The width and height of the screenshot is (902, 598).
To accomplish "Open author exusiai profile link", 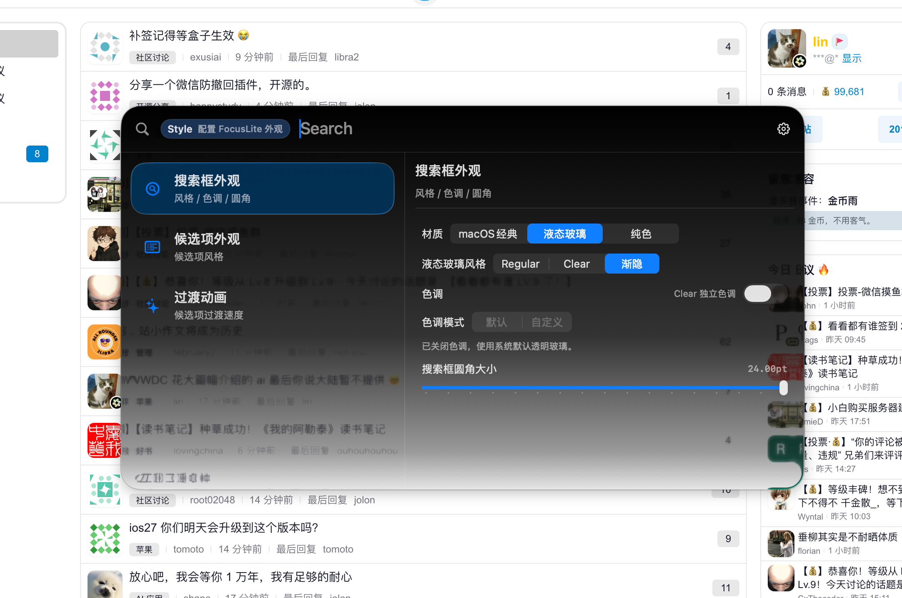I will (205, 57).
